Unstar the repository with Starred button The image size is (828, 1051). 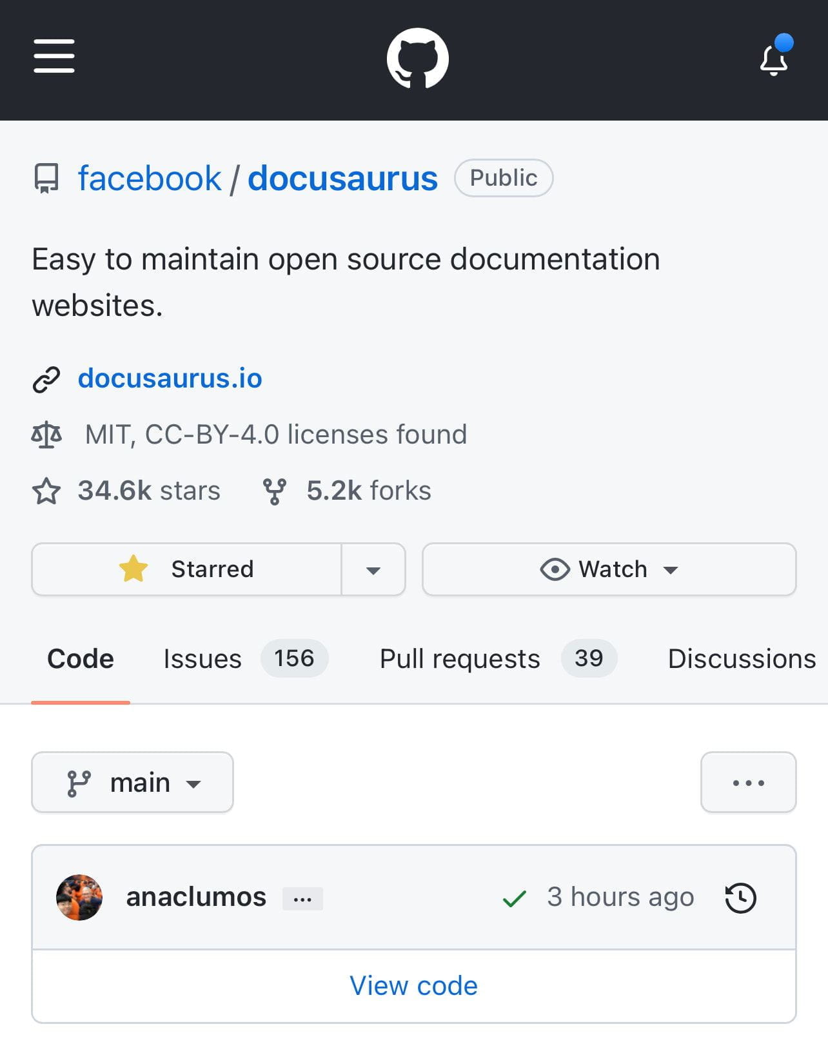click(187, 569)
